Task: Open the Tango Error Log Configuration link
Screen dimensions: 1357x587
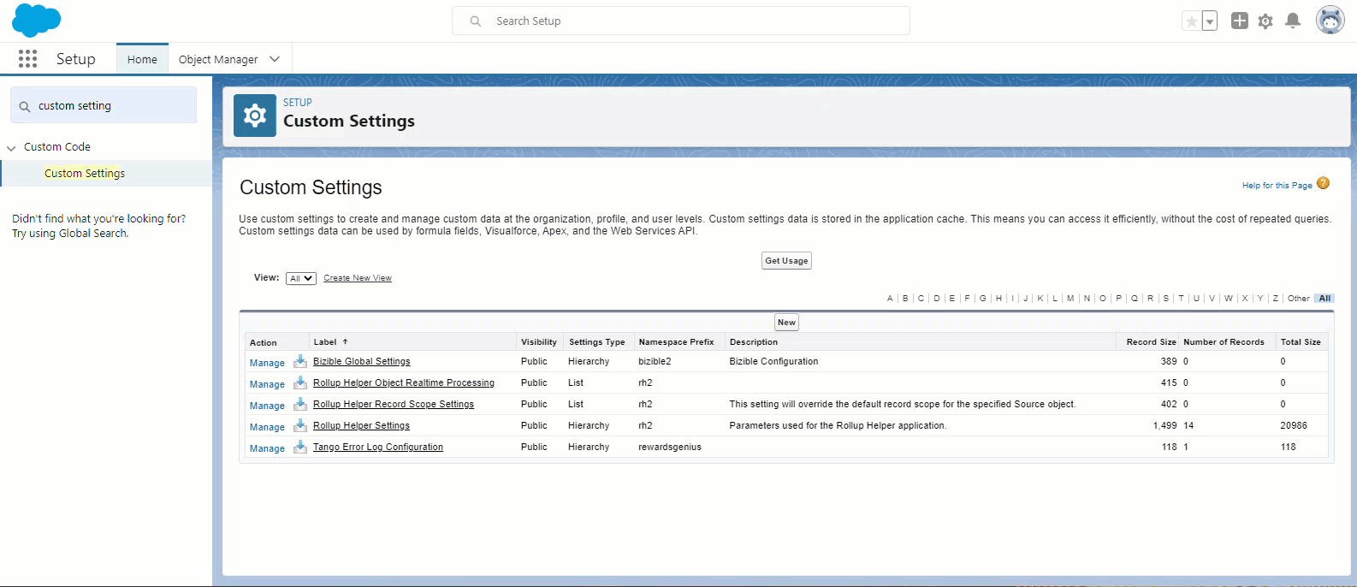Action: (378, 447)
